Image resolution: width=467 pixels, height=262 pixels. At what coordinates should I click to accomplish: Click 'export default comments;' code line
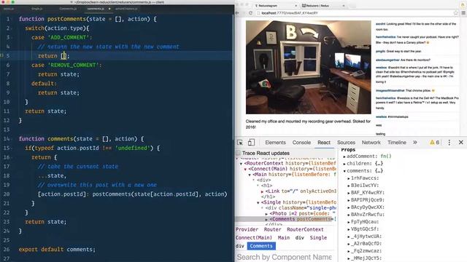tap(57, 250)
